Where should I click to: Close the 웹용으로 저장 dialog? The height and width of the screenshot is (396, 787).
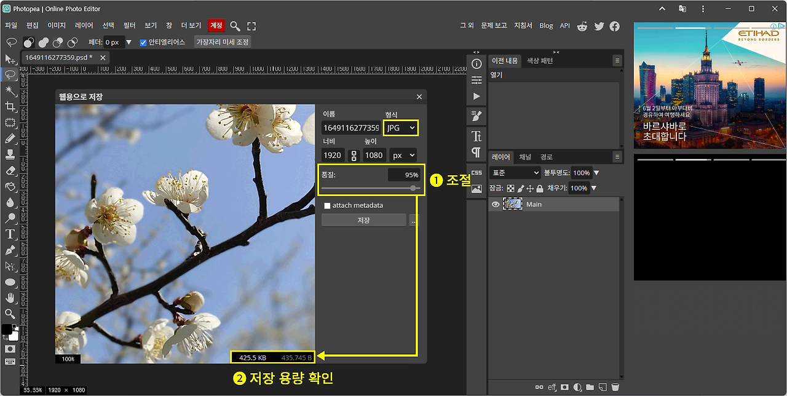[419, 97]
